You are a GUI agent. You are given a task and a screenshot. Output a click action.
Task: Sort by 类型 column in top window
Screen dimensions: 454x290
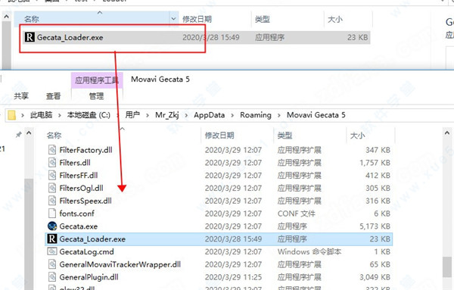(263, 19)
